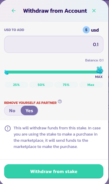The image size is (109, 184).
Task: Open the help tooltip for Remove Yourself as Partner
Action: (60, 101)
